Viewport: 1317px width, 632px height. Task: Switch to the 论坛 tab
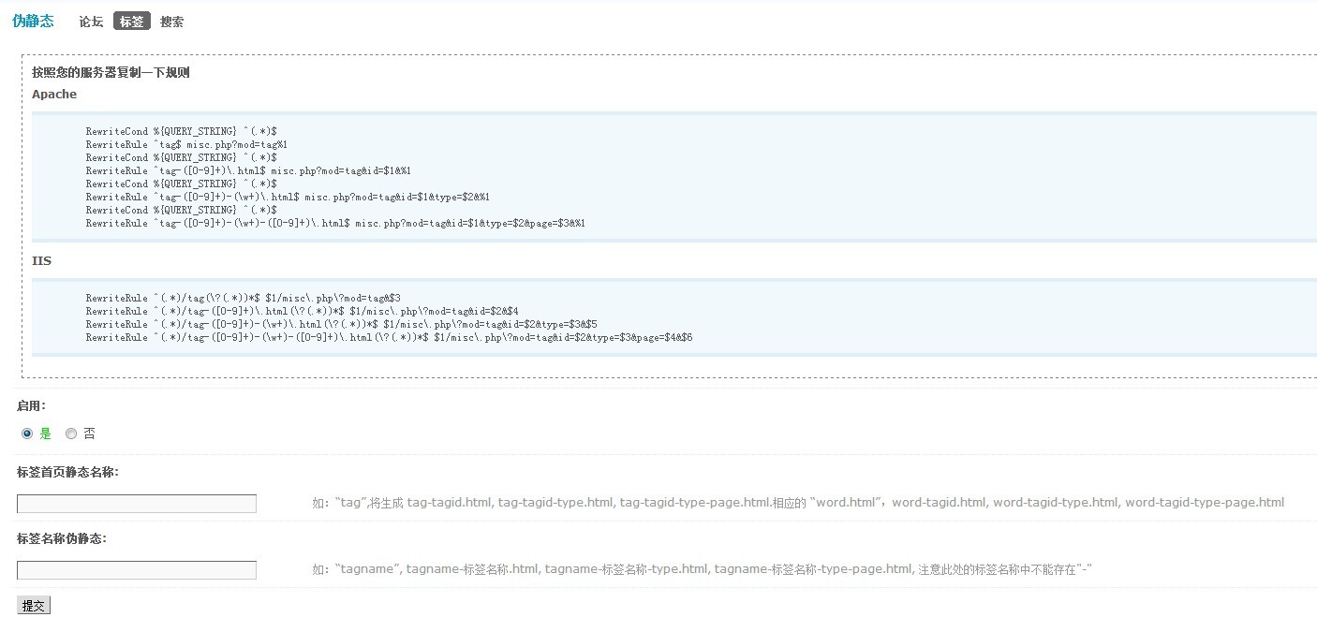click(x=90, y=21)
